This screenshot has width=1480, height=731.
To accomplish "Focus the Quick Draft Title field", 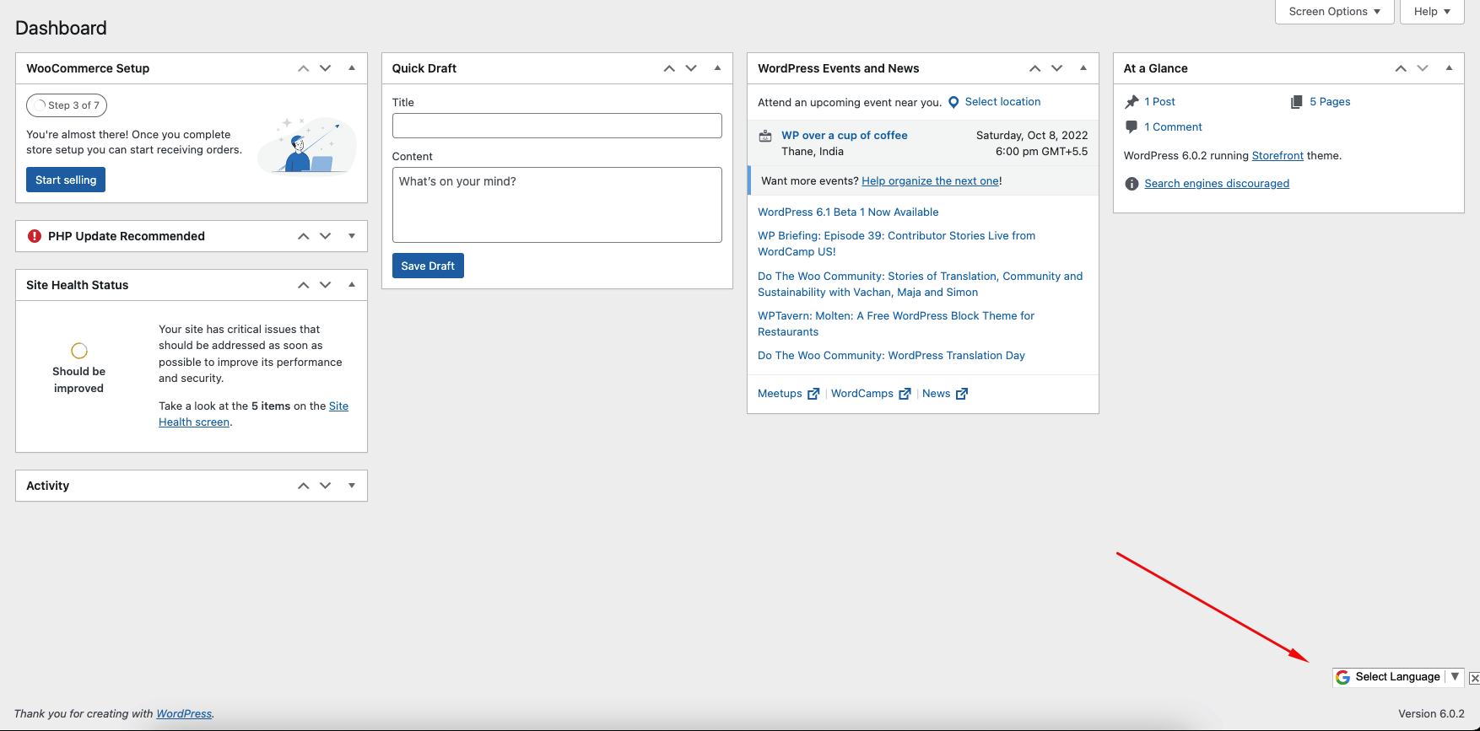I will (x=557, y=126).
